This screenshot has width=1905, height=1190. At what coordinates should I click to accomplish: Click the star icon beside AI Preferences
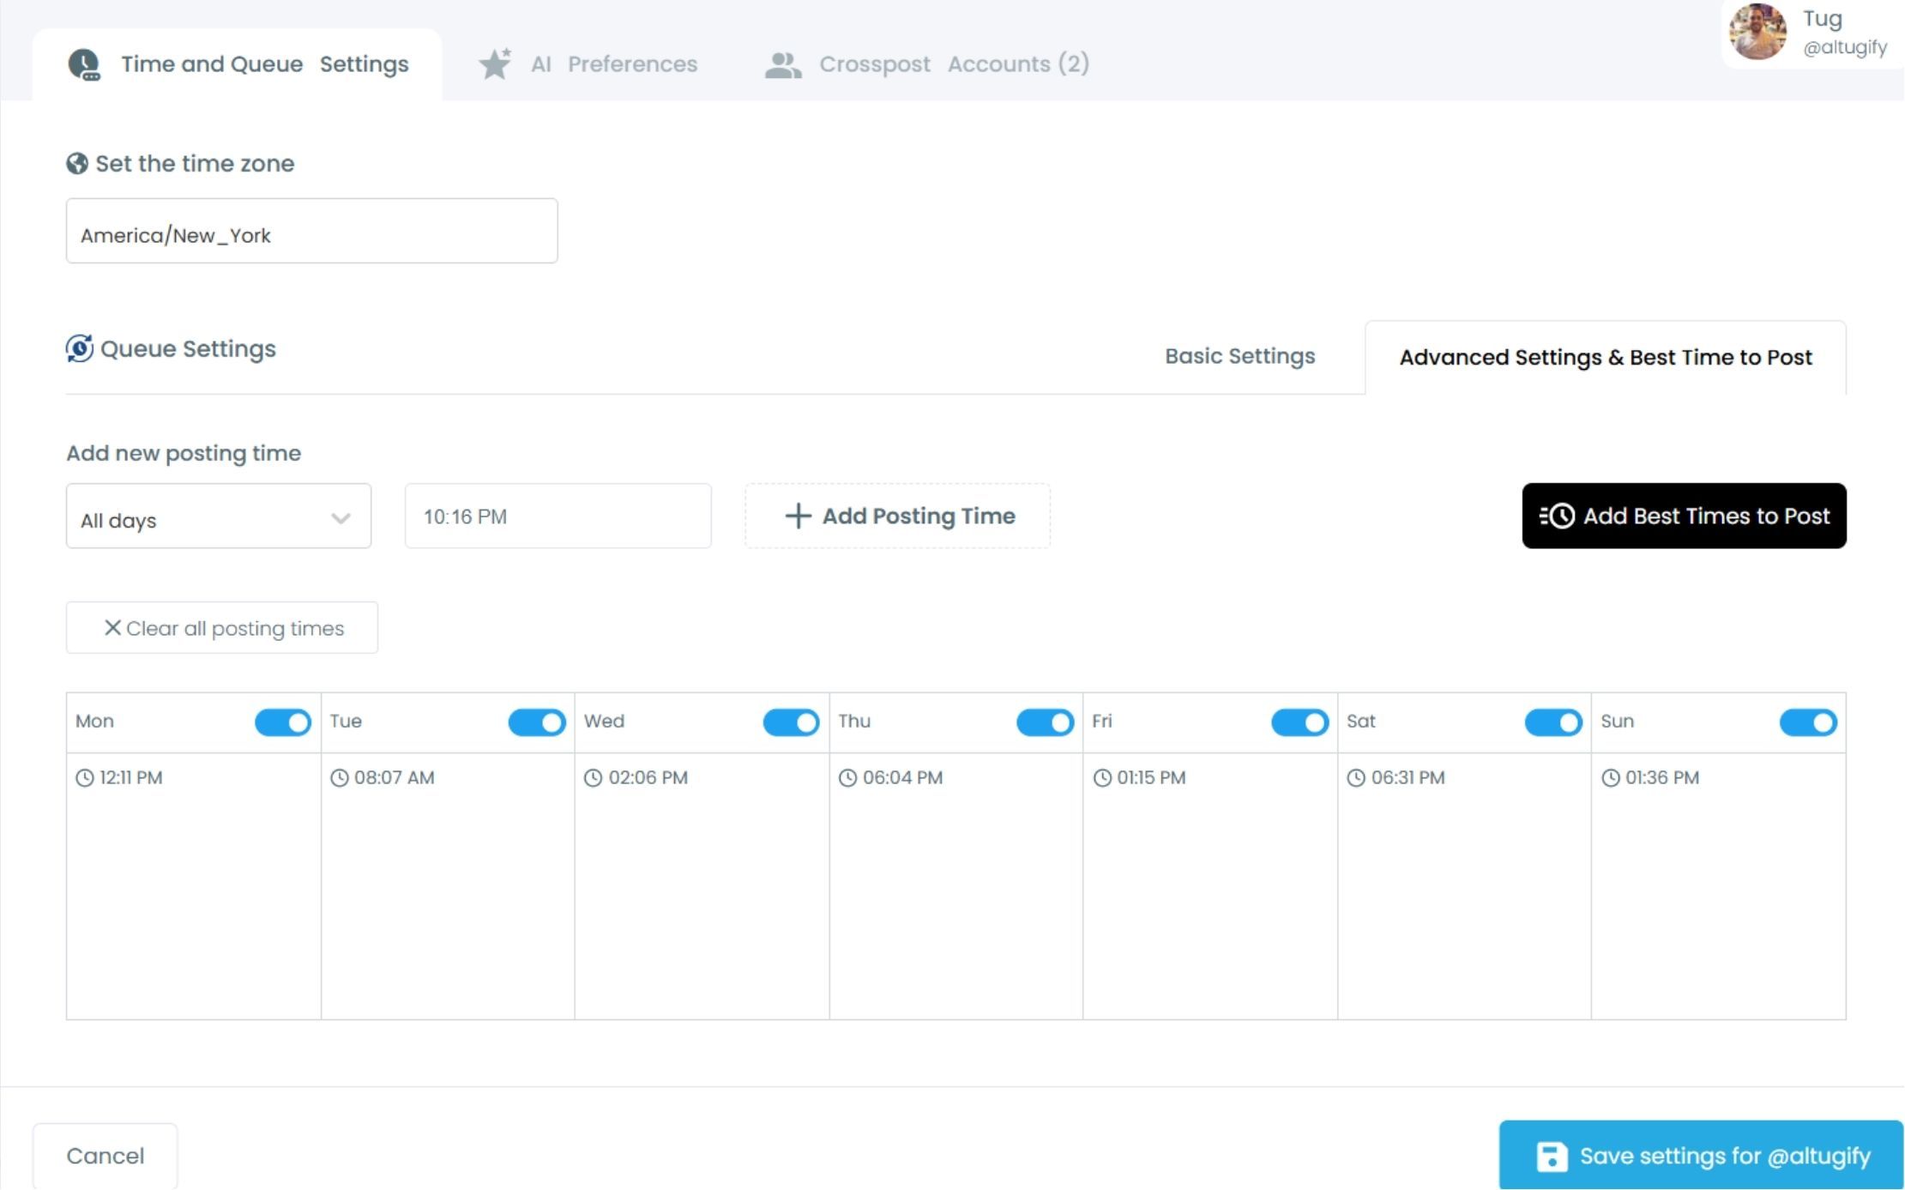[495, 62]
